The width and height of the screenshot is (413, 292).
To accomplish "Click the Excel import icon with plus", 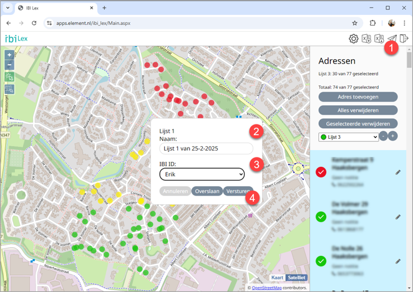I will point(366,39).
